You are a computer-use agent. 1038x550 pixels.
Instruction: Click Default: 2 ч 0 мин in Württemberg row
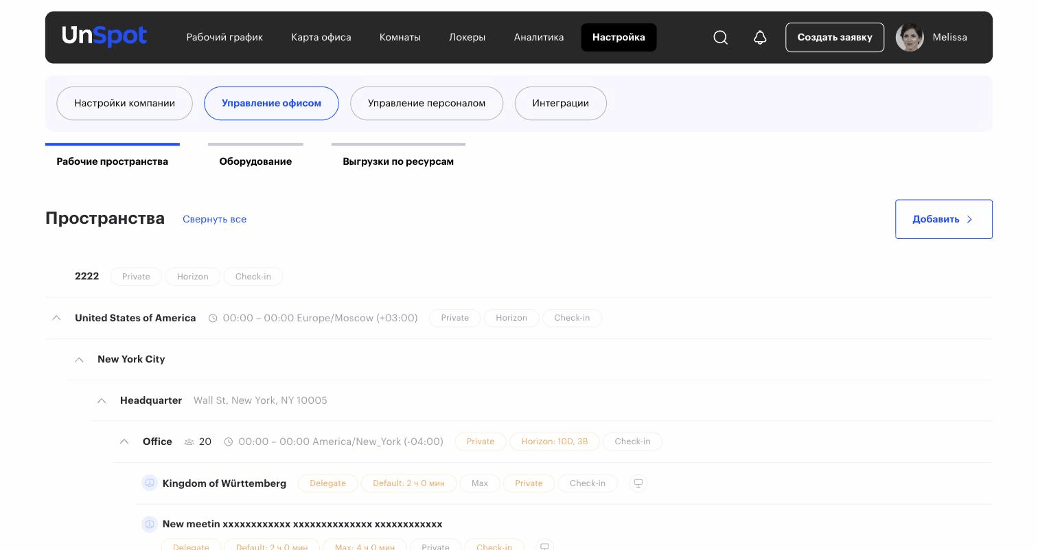pyautogui.click(x=408, y=483)
